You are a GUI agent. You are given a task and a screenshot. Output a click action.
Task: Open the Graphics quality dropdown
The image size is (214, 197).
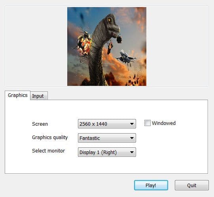point(107,138)
